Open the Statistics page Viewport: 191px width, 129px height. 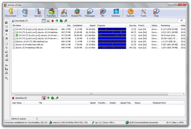tap(116, 13)
